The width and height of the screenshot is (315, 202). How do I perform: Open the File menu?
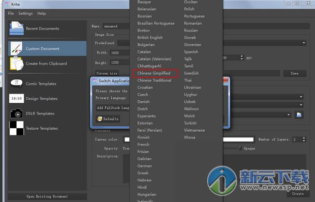11,13
